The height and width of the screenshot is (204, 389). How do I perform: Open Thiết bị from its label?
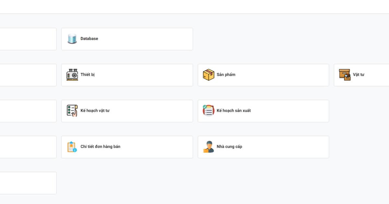88,75
